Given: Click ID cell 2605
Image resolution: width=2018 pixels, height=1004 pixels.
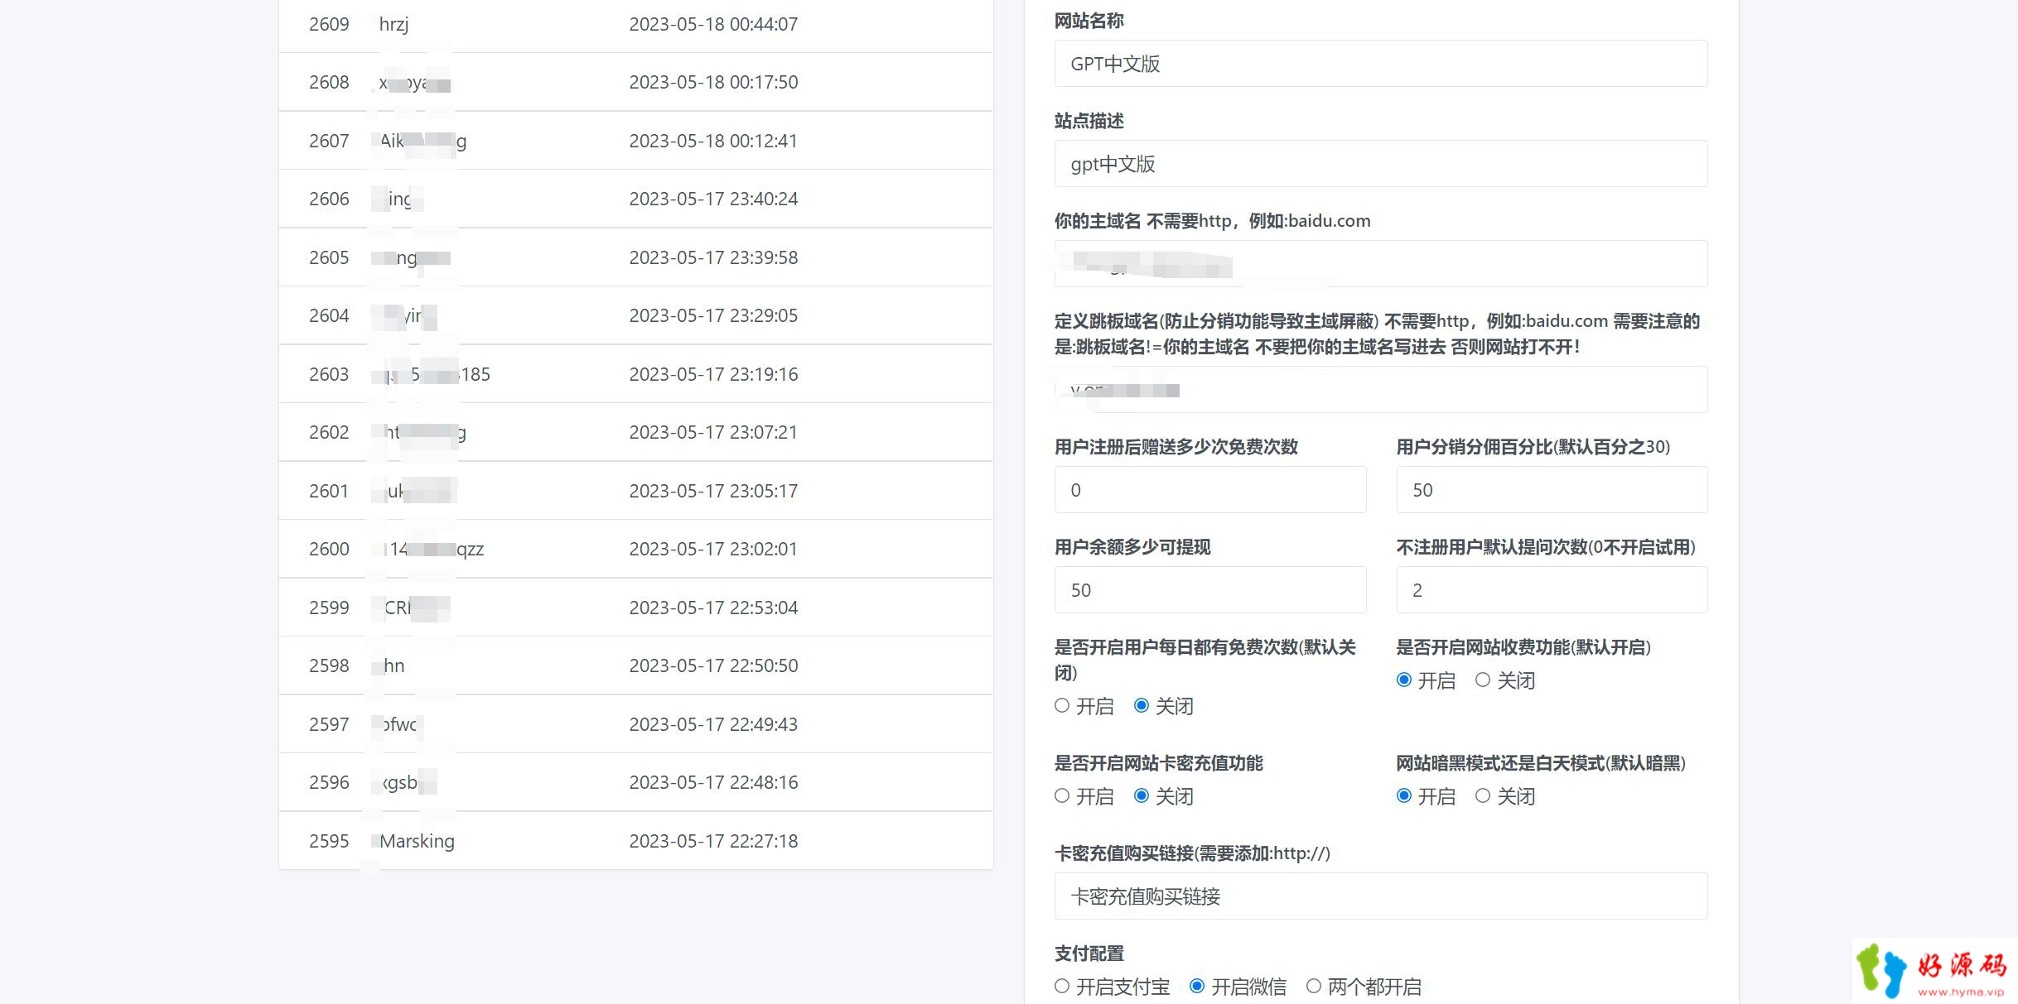Looking at the screenshot, I should pos(329,258).
